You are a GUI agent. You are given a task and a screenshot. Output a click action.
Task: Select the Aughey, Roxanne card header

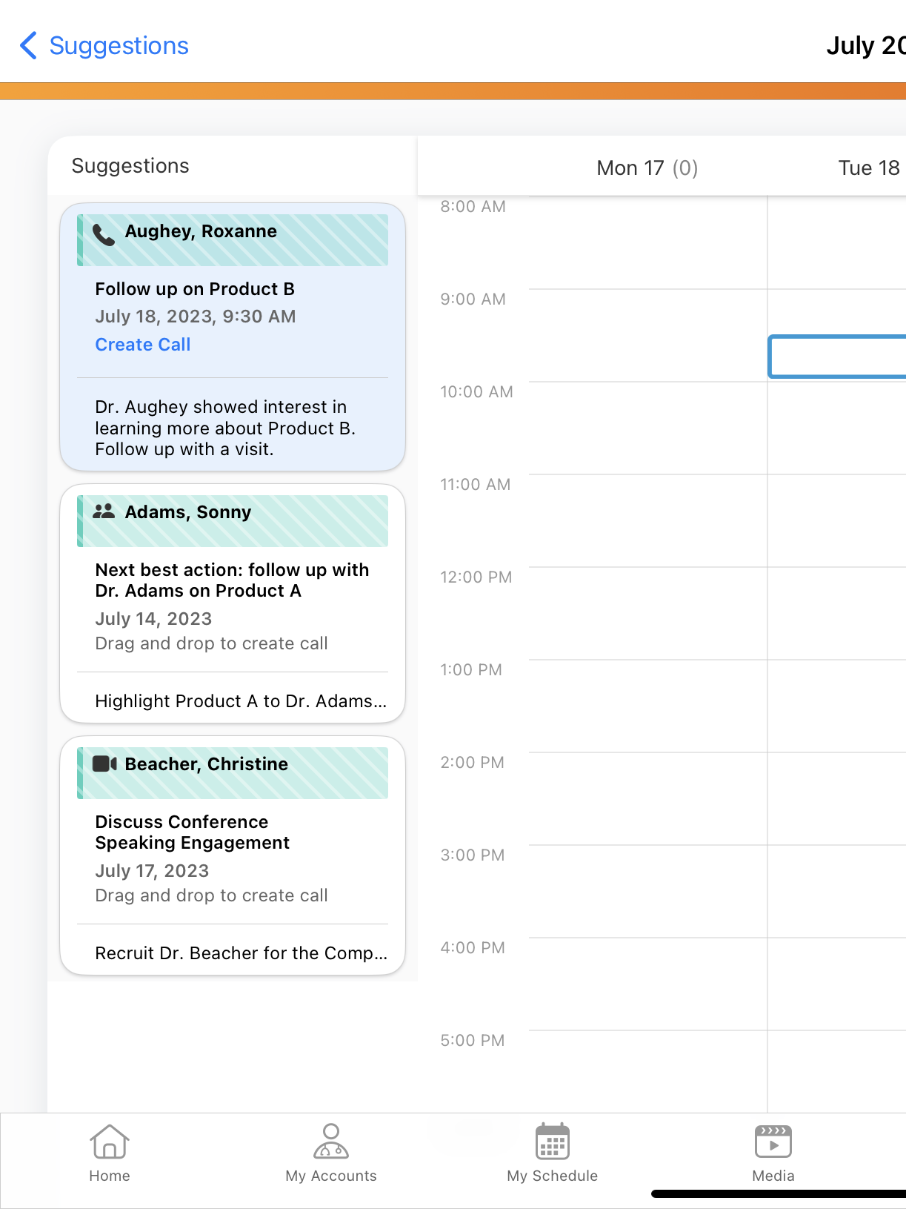click(x=233, y=240)
